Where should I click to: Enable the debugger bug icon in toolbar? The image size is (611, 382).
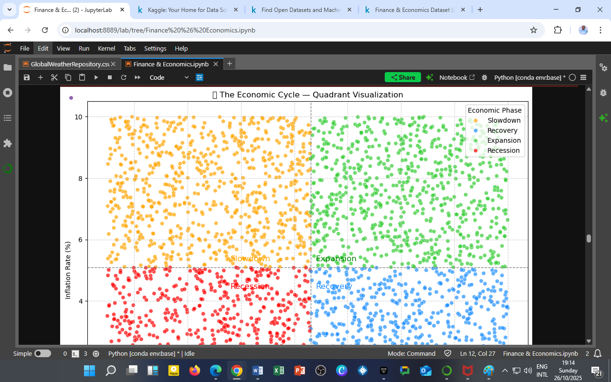485,77
